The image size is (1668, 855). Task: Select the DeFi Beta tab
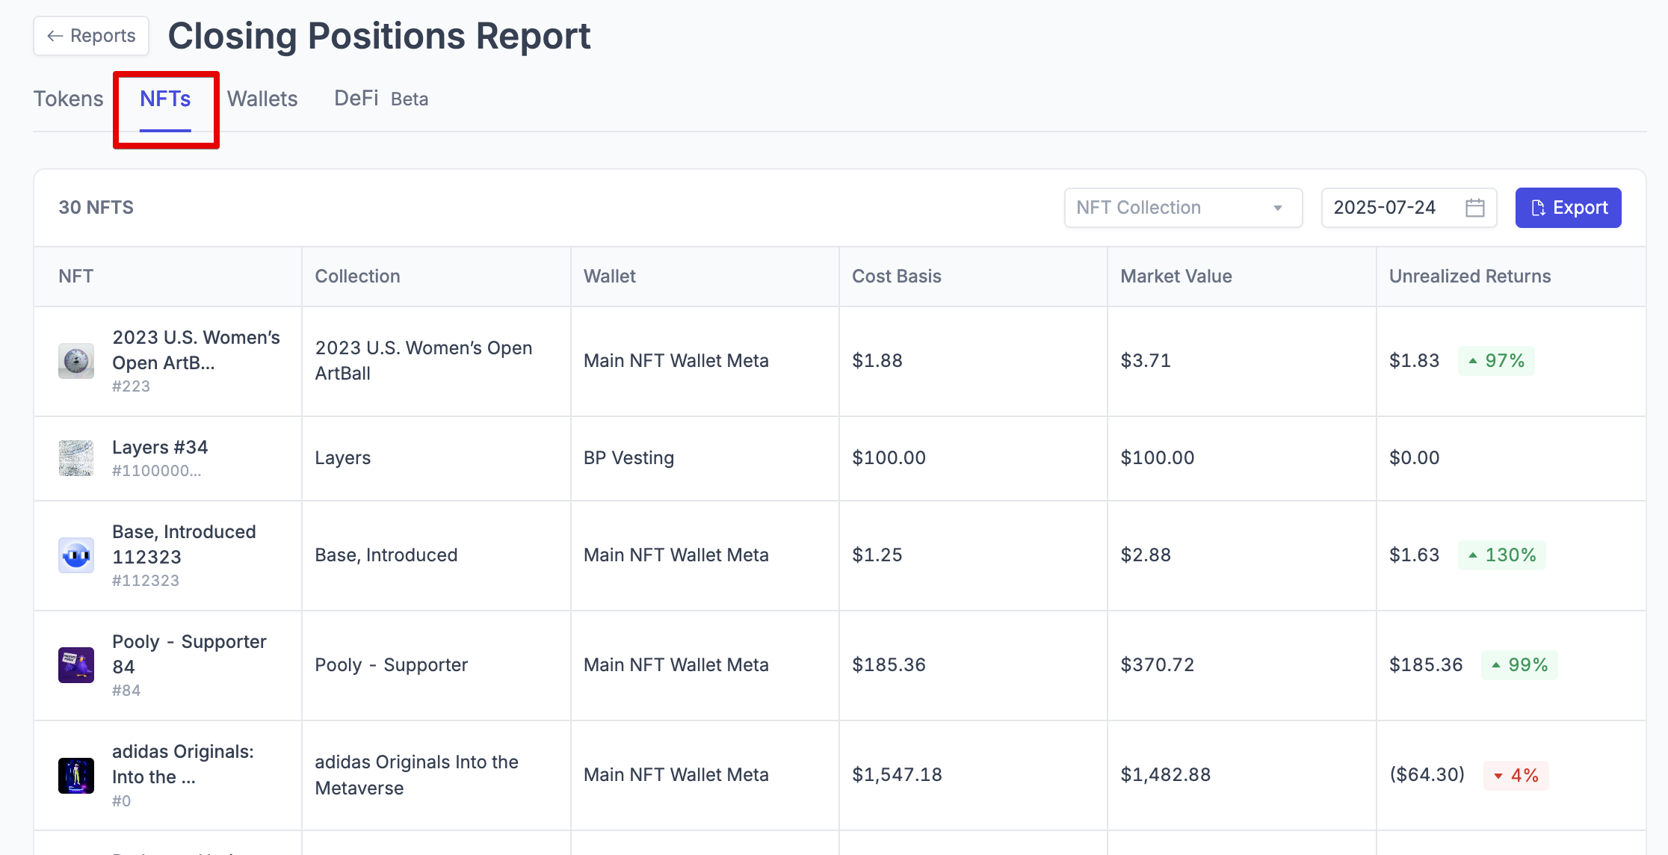click(x=380, y=99)
